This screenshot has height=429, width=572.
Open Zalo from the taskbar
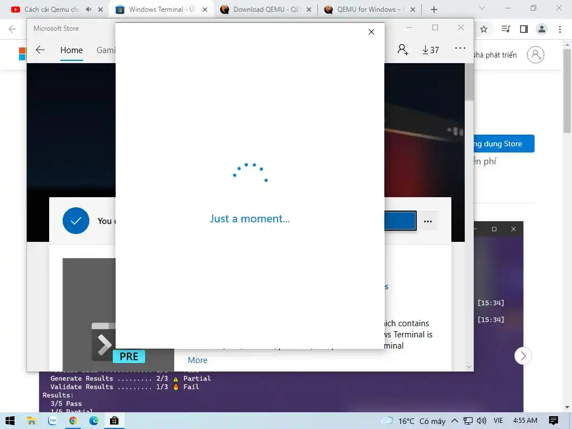pyautogui.click(x=53, y=421)
